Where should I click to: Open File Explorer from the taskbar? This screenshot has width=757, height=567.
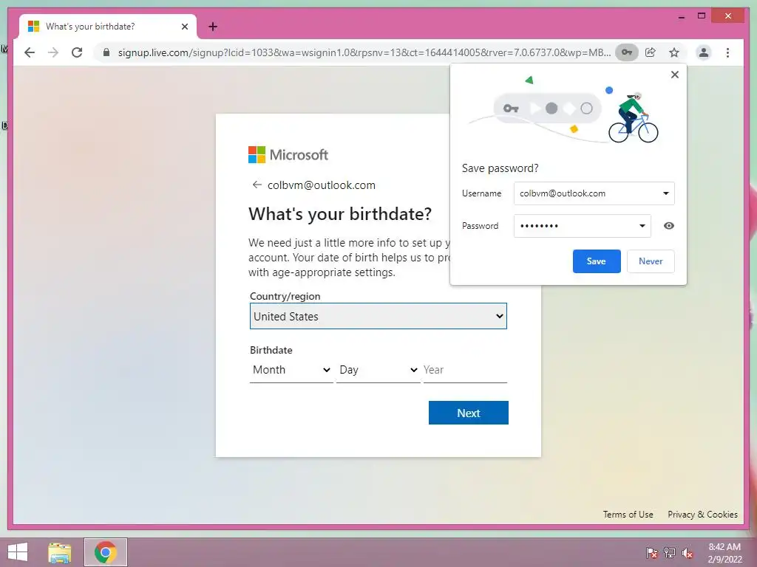click(60, 552)
